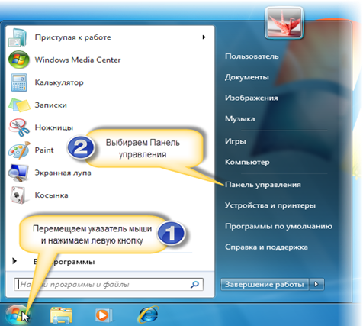Launch the Экранная лупа magnifier icon

point(18,173)
